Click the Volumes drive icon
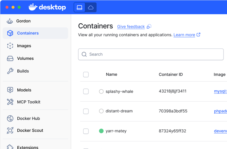 coord(10,58)
